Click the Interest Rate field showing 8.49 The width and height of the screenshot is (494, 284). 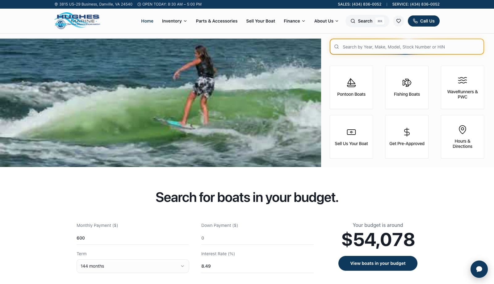(257, 266)
